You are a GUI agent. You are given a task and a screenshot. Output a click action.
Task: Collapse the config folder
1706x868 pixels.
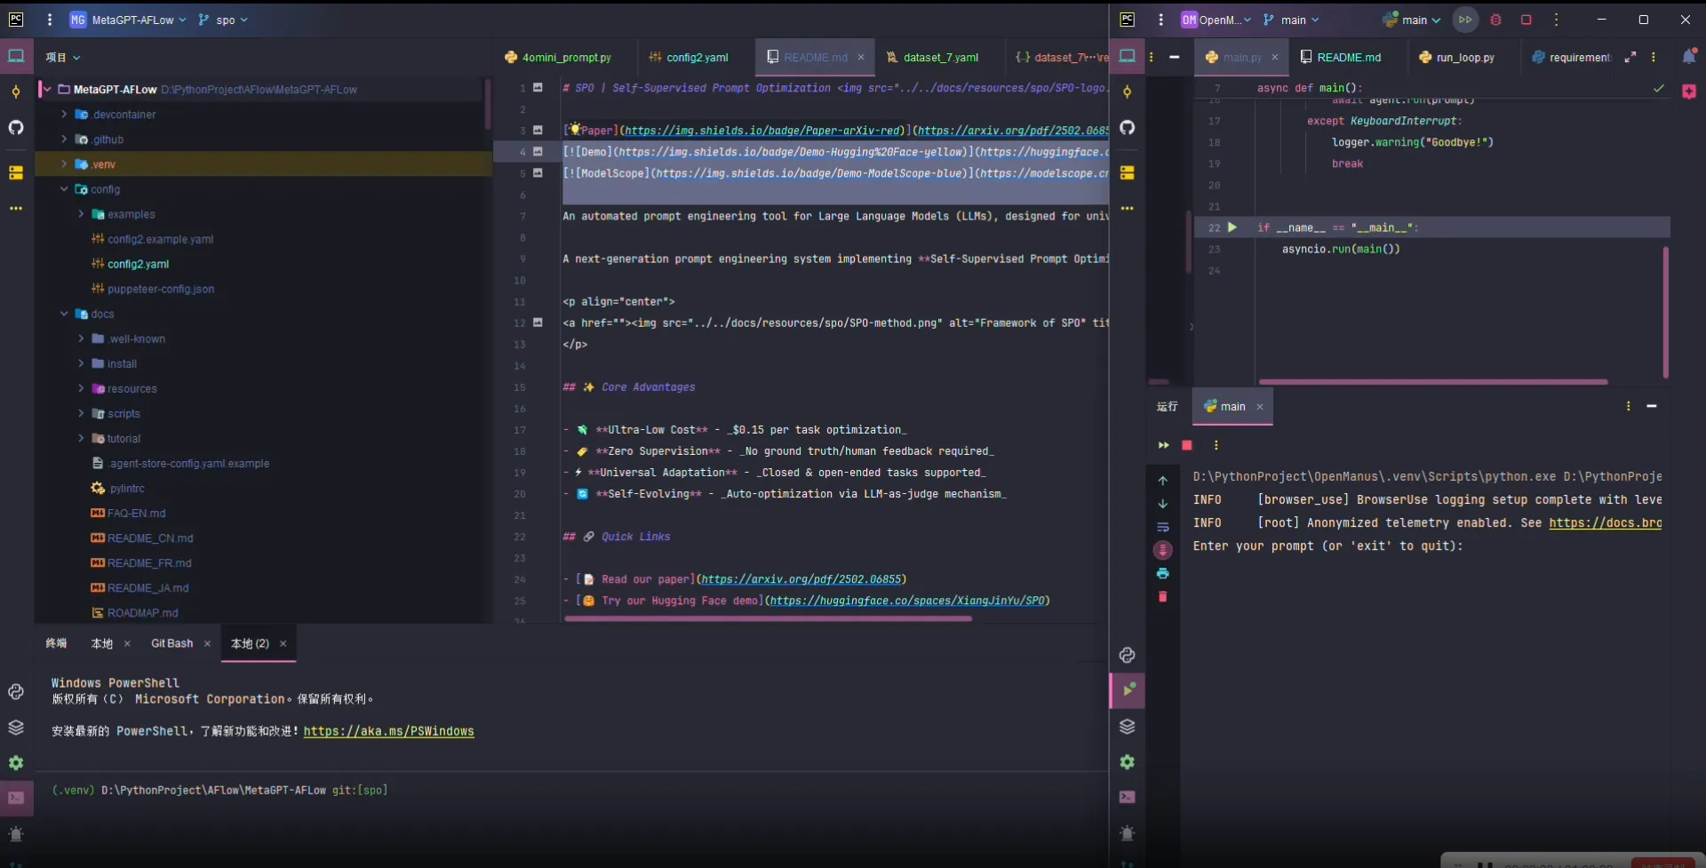[x=64, y=189]
